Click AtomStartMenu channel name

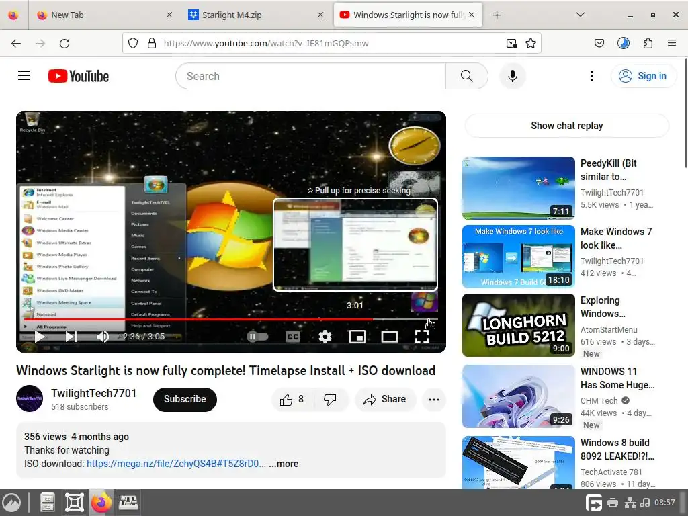click(609, 329)
